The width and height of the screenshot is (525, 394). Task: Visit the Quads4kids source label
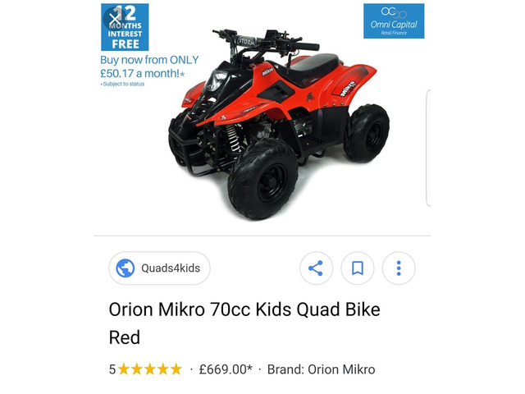[171, 268]
